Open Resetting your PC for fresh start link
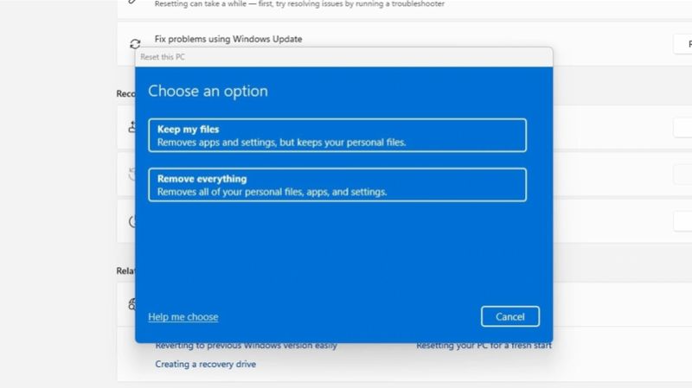This screenshot has width=692, height=388. pyautogui.click(x=484, y=347)
